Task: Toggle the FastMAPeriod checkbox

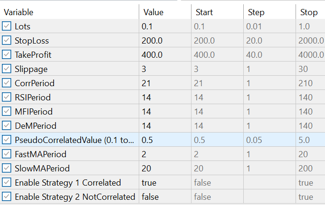Action: pyautogui.click(x=7, y=154)
